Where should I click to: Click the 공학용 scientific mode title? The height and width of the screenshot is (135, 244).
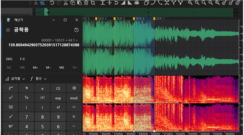click(x=21, y=30)
